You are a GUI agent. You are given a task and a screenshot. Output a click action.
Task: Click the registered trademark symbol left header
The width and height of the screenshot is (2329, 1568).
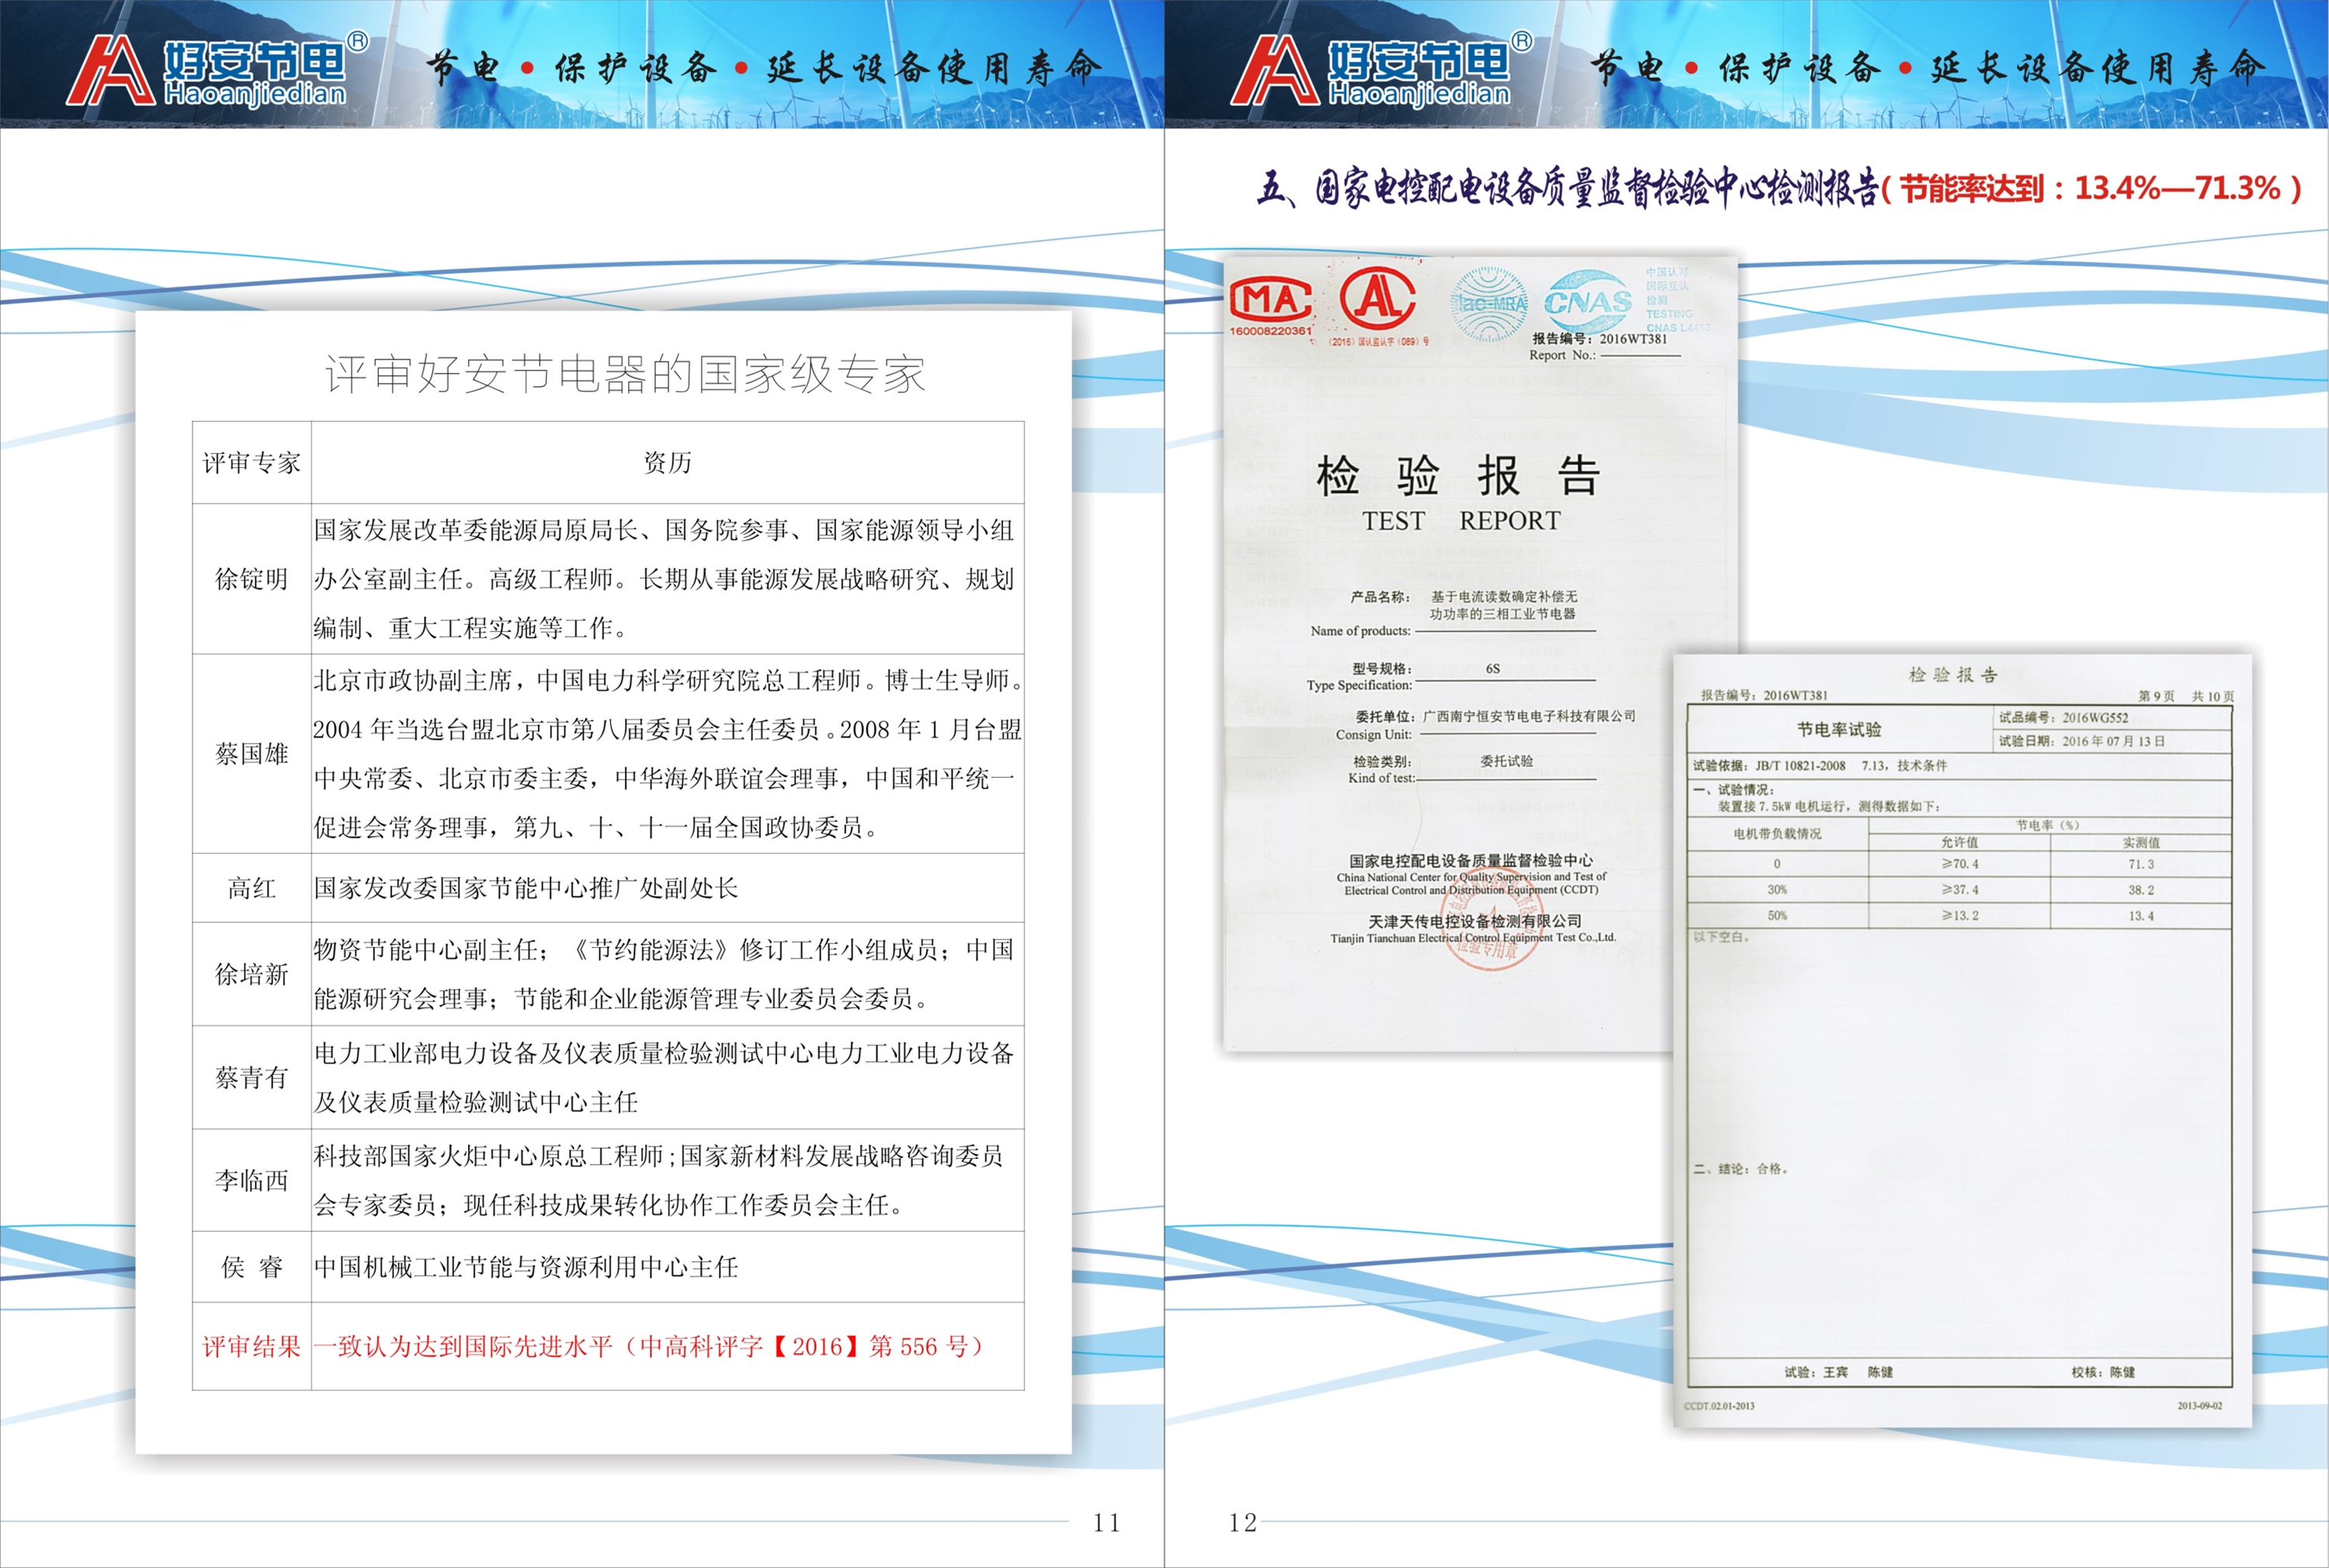point(357,42)
